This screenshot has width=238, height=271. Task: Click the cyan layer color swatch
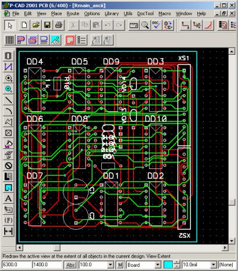click(168, 265)
